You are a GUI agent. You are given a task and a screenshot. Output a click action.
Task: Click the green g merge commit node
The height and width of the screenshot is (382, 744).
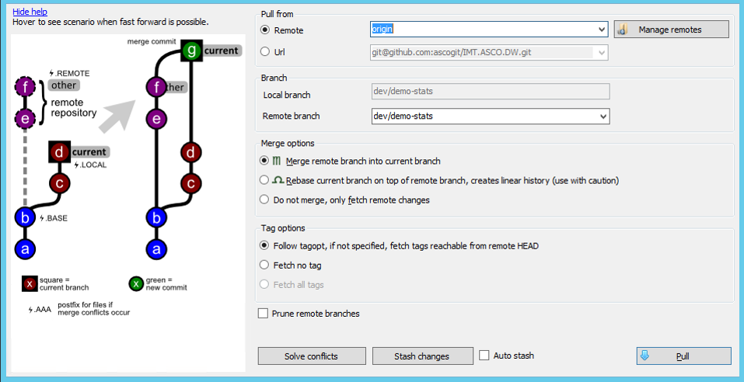click(191, 50)
